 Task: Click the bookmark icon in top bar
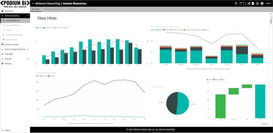point(236,3)
